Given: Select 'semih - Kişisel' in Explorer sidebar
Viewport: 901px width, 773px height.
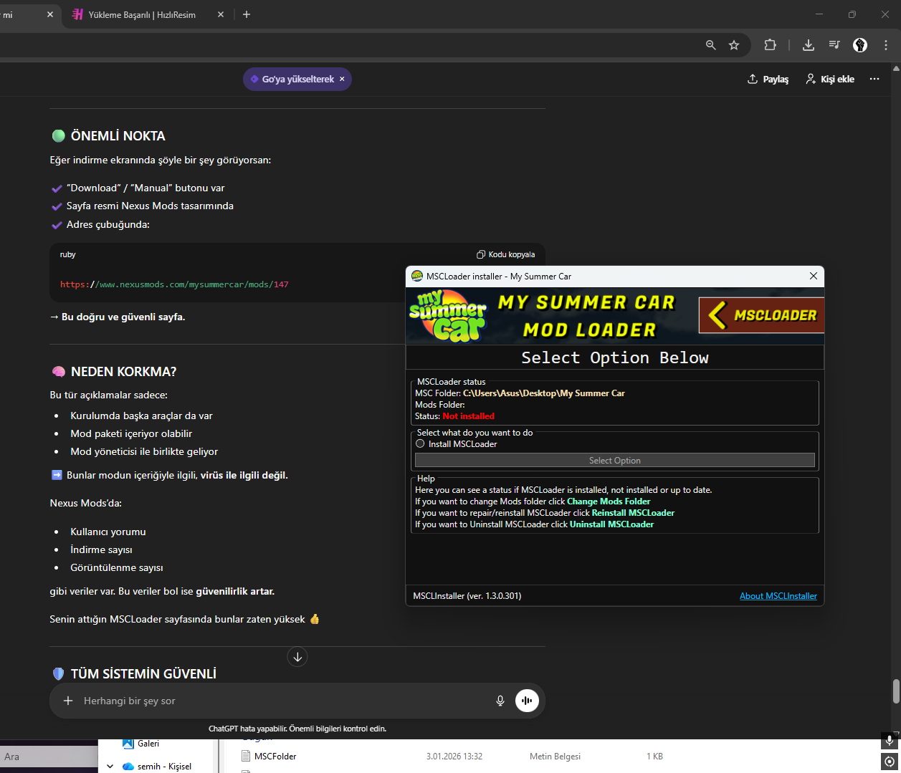Looking at the screenshot, I should pos(164,767).
